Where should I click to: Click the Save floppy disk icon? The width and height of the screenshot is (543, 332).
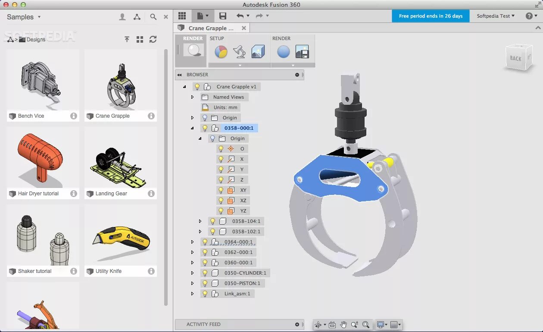point(223,16)
